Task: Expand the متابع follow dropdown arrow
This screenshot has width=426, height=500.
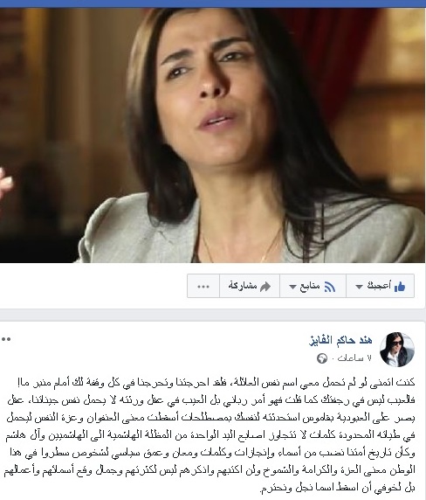Action: pos(292,287)
